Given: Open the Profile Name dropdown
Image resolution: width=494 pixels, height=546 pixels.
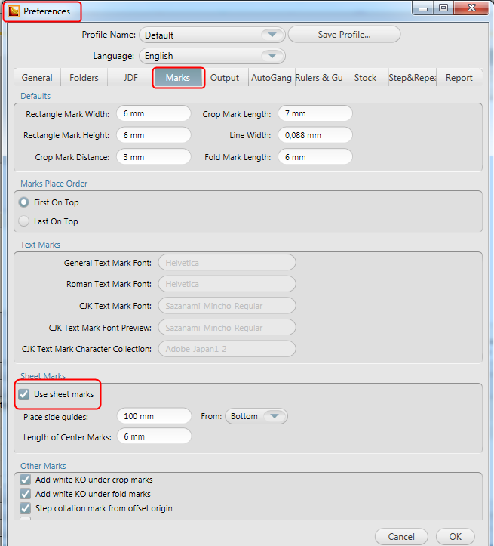Looking at the screenshot, I should click(212, 35).
